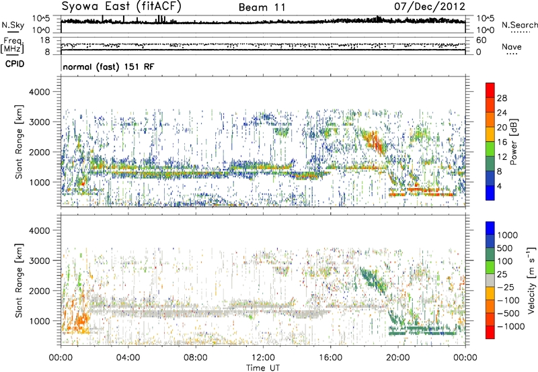
Task: Pick the light green segment of Power color bar
Action: 490,149
